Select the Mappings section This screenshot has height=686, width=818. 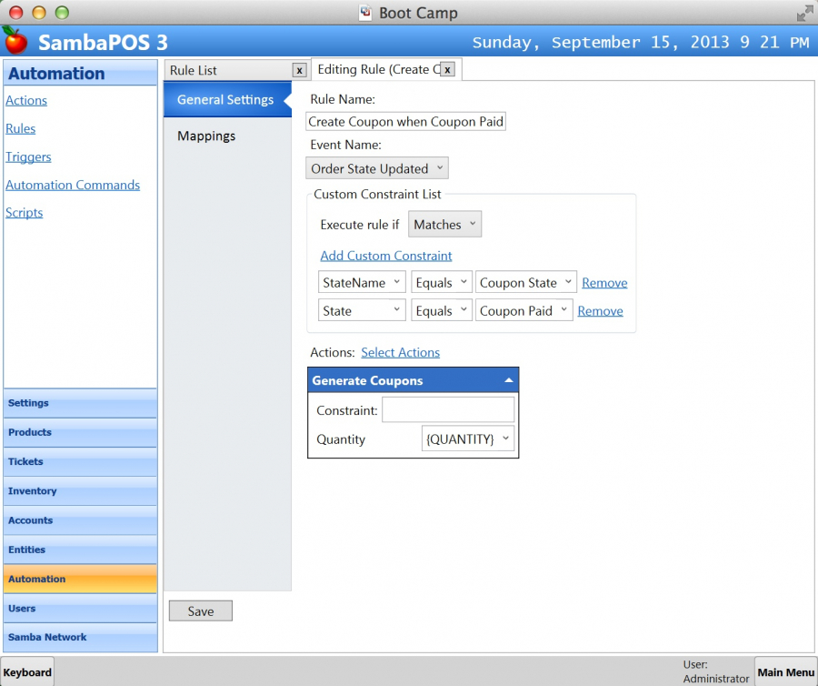pos(206,136)
